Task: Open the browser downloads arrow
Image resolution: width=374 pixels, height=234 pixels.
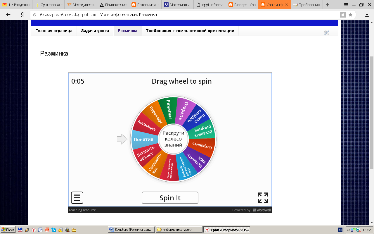Action: [367, 15]
